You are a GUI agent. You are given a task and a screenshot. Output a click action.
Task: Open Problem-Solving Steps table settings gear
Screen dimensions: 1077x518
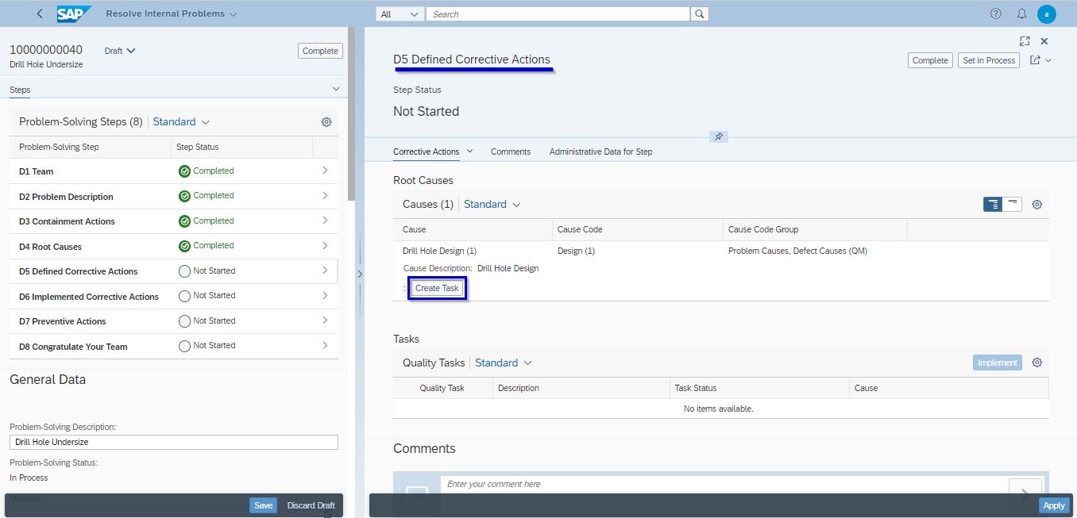point(326,122)
